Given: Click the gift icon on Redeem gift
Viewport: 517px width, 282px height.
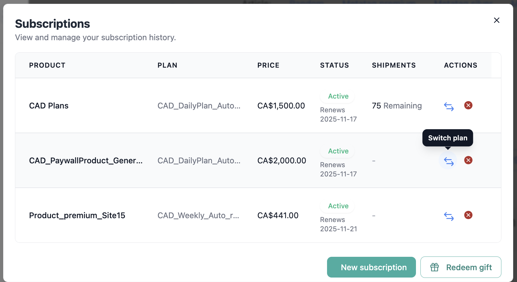Looking at the screenshot, I should pos(434,267).
